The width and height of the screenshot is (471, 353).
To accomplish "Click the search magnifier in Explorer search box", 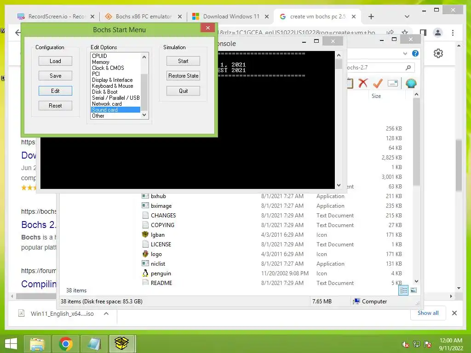I will tap(408, 68).
